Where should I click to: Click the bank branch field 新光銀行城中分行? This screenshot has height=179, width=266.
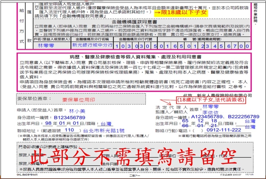[92, 45]
